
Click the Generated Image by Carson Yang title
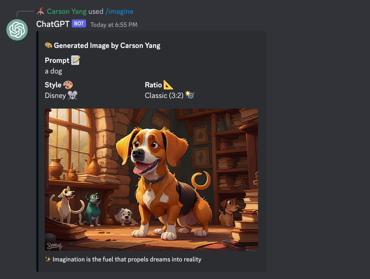click(x=107, y=46)
